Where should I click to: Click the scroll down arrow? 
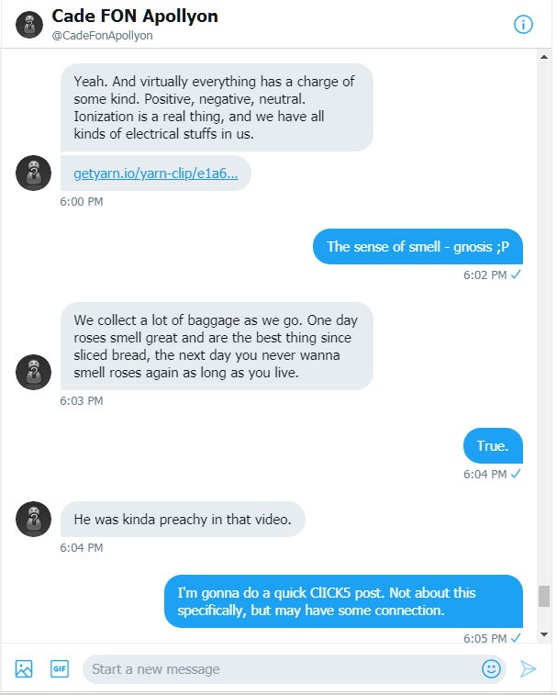click(x=544, y=633)
